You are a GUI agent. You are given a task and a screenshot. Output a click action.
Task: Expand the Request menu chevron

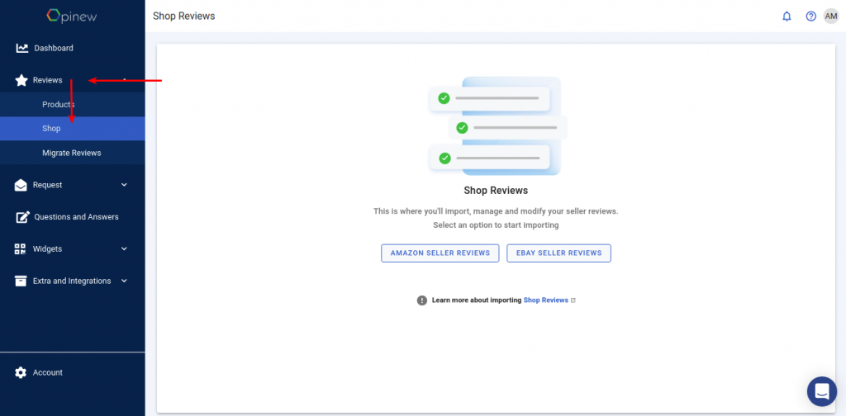pos(124,185)
